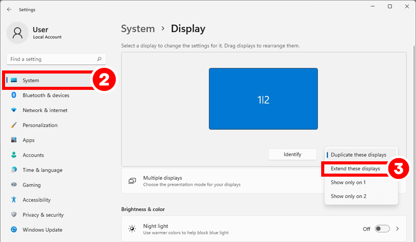416x242 pixels.
Task: Select Extend these displays option
Action: (355, 168)
